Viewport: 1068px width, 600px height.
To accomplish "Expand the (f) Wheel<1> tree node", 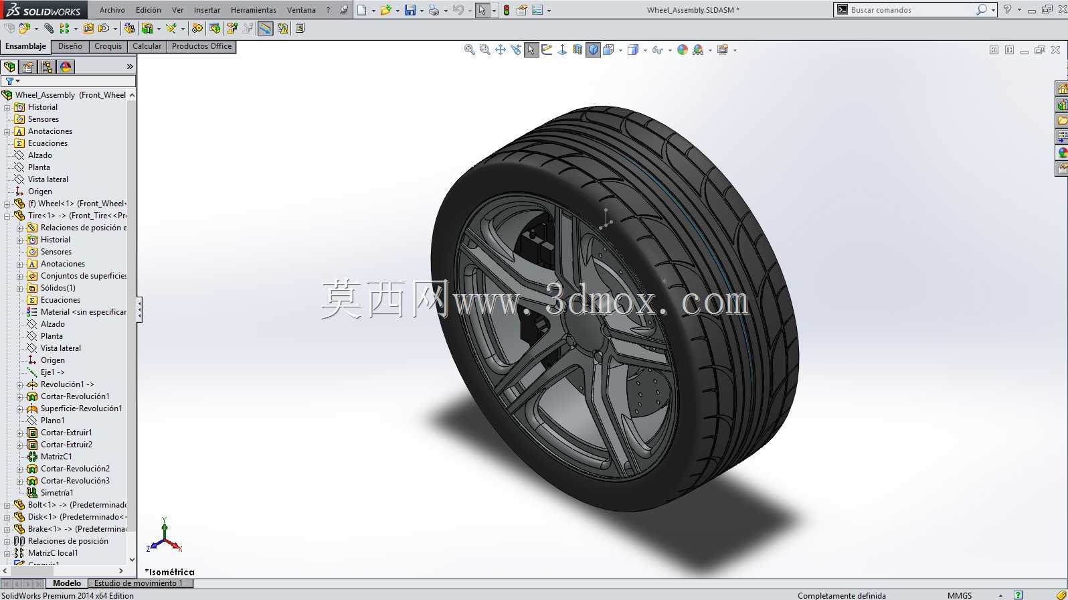I will (7, 204).
